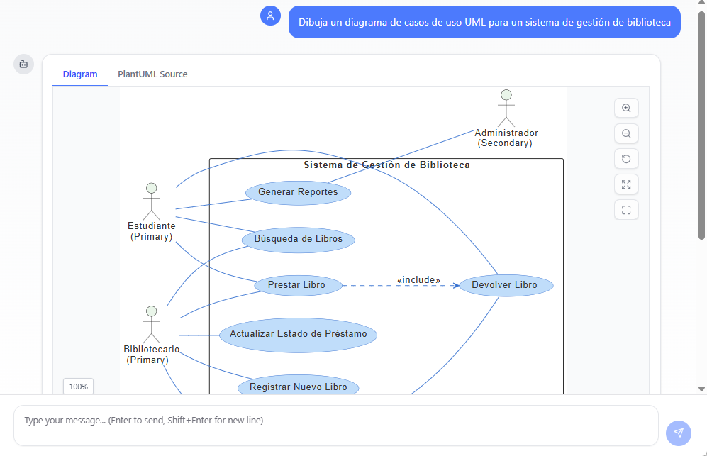Select the Prestar Libro use case ellipse

coord(298,285)
